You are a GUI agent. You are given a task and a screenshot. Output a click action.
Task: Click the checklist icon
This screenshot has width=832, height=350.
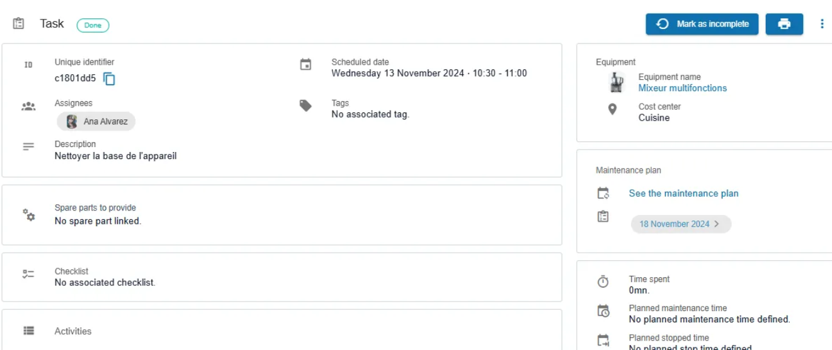28,274
